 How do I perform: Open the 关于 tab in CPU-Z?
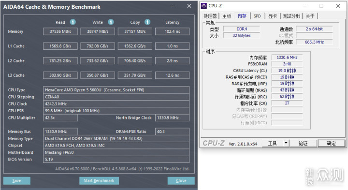pos(310,16)
